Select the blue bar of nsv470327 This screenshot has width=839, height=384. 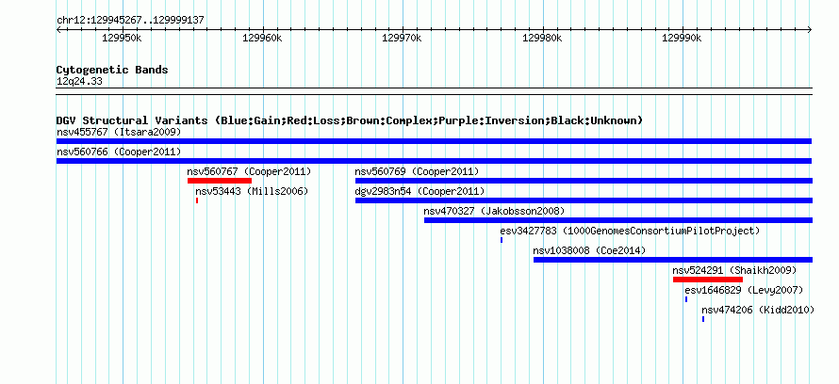(618, 220)
